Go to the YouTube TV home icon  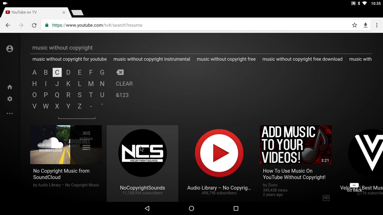[x=10, y=87]
